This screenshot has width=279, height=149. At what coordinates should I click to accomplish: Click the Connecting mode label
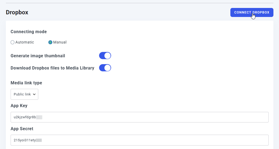[x=29, y=31]
